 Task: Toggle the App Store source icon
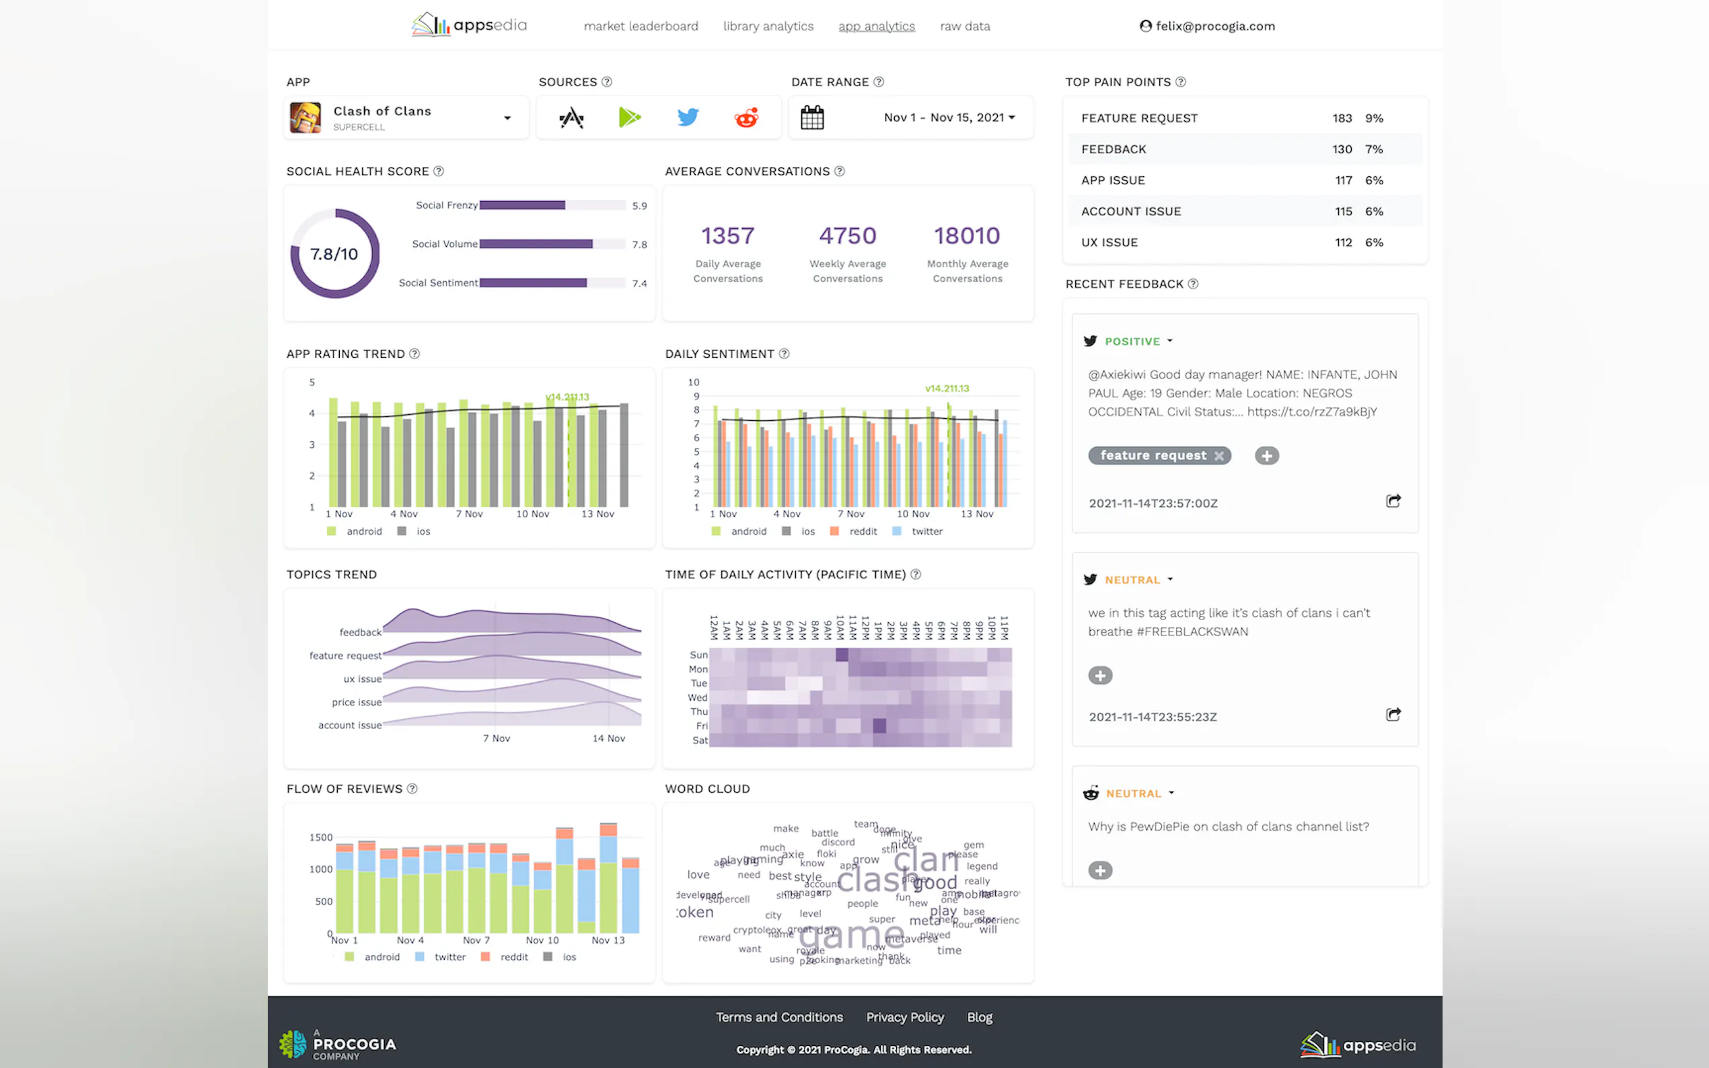(x=571, y=117)
